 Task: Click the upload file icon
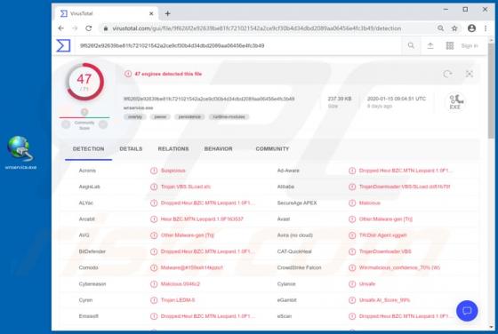[x=430, y=45]
